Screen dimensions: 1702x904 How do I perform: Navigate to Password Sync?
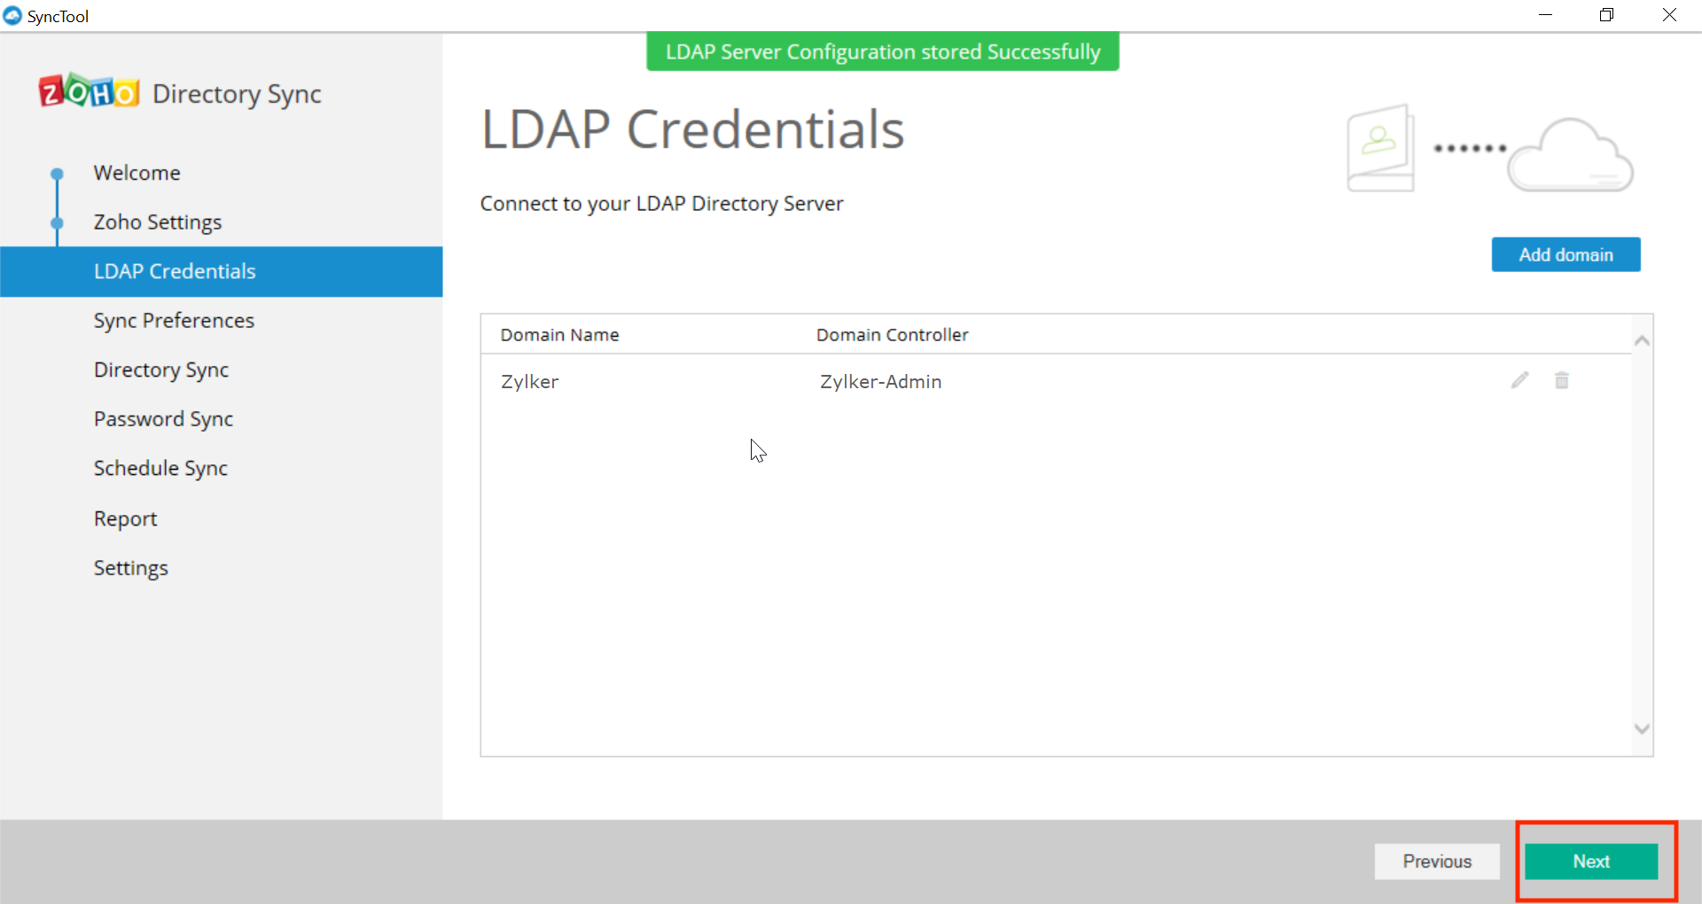pyautogui.click(x=163, y=418)
